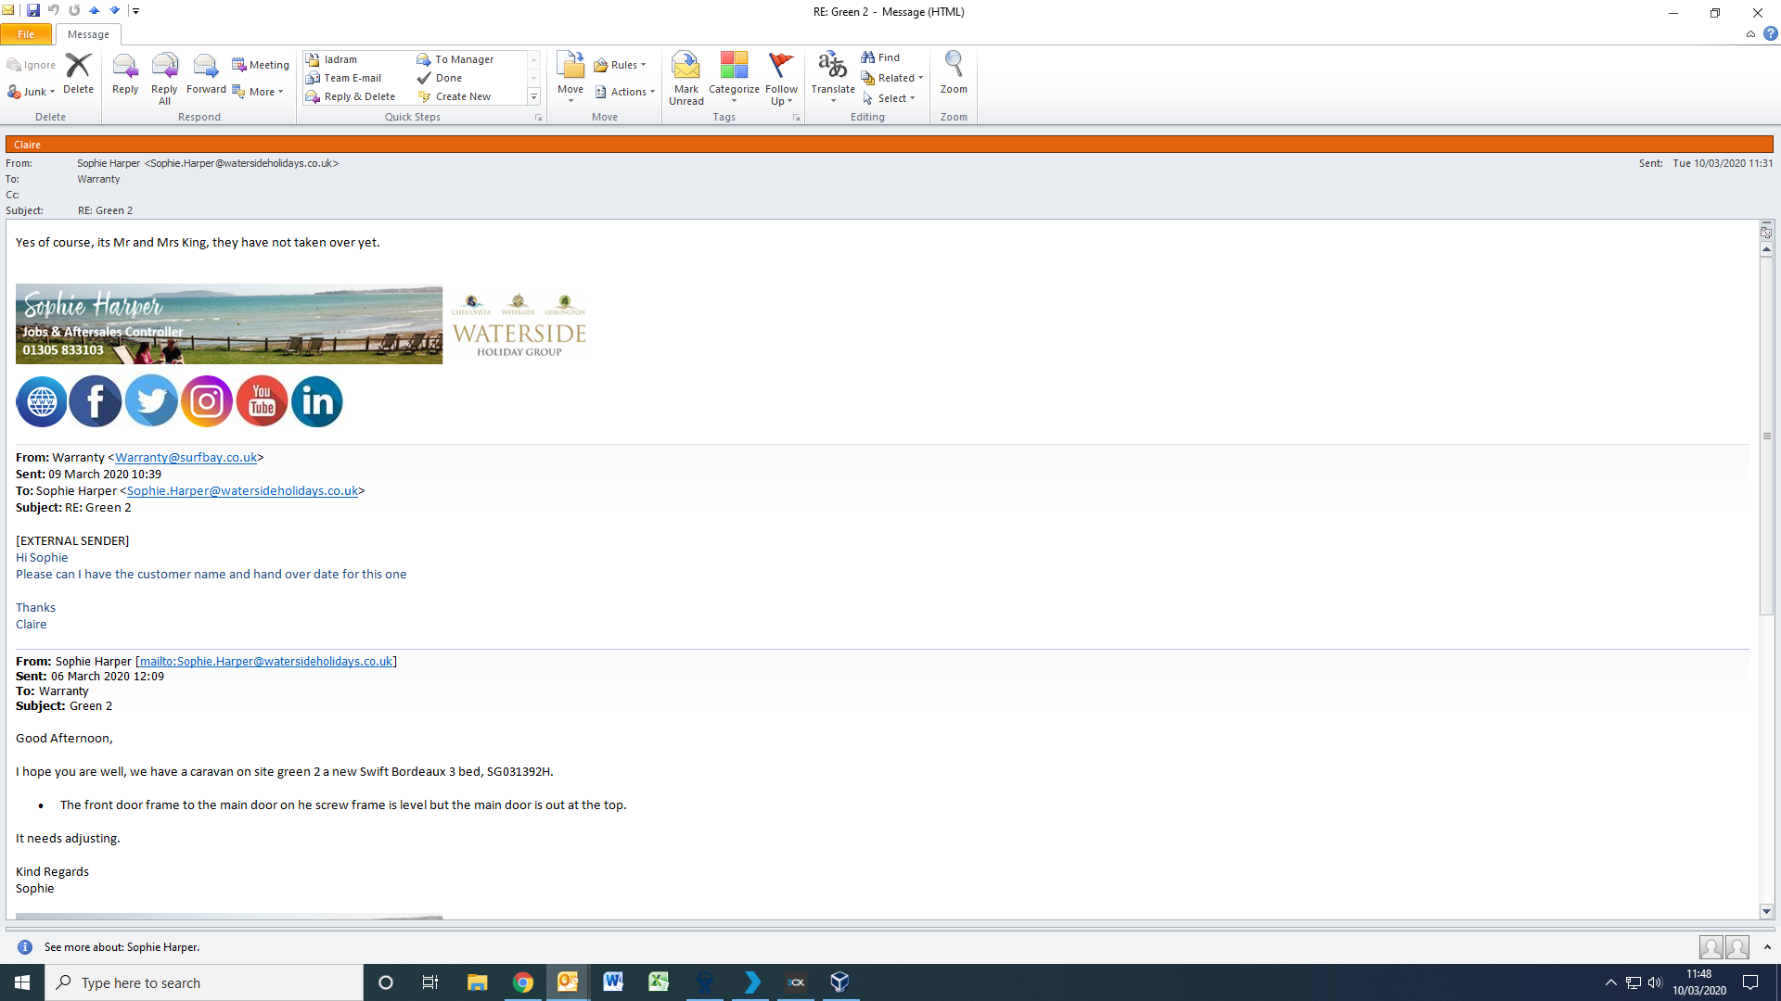
Task: Click the Windows taskbar search box
Action: [x=204, y=982]
